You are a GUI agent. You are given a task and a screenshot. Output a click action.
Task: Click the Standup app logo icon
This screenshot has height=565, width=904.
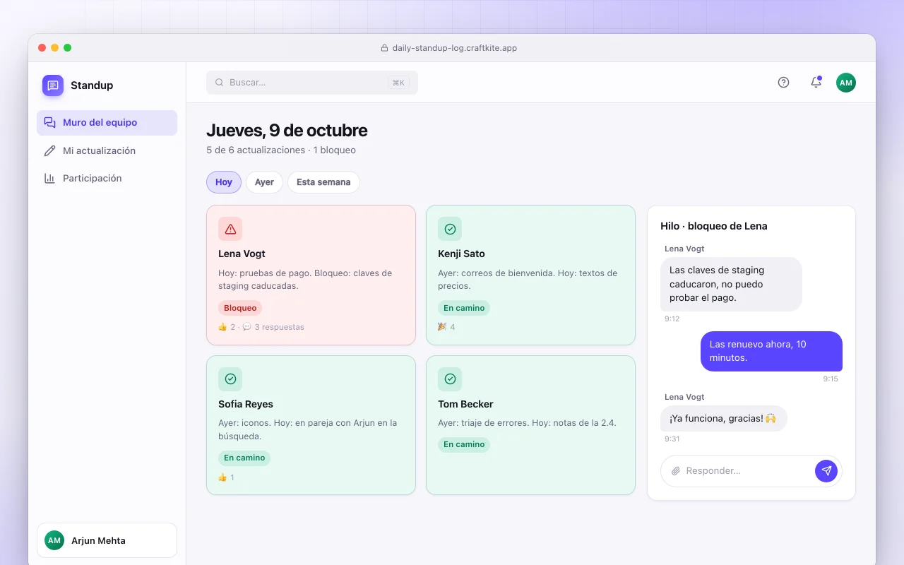(x=53, y=85)
